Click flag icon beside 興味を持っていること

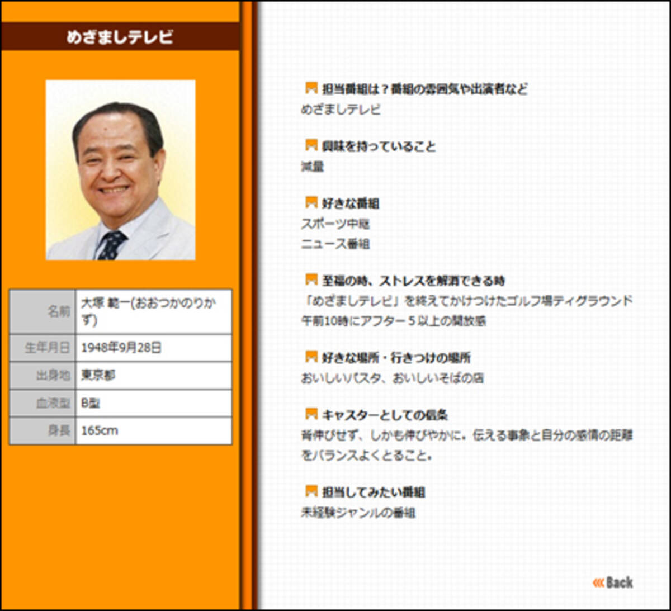pyautogui.click(x=311, y=145)
